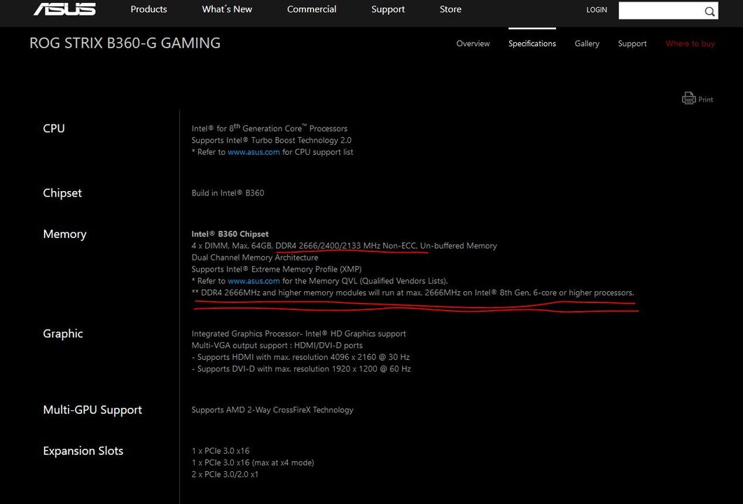This screenshot has height=504, width=743.
Task: Click DVI-D max resolution 1920 x 1200 line
Action: 301,369
